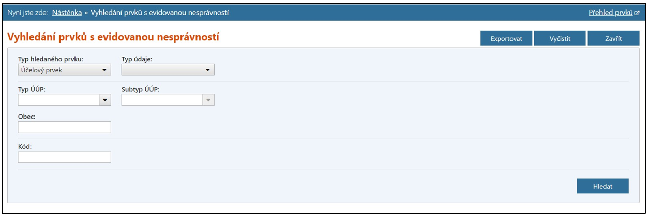The width and height of the screenshot is (648, 215).
Task: Focus the Obec text field
Action: click(x=65, y=127)
